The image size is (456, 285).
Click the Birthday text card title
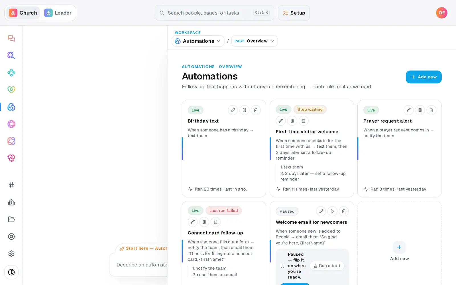click(x=203, y=121)
